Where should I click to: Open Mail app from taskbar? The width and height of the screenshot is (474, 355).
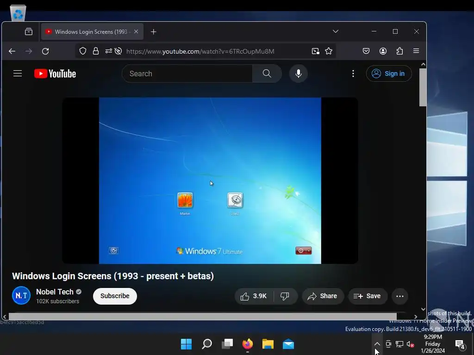(x=288, y=344)
